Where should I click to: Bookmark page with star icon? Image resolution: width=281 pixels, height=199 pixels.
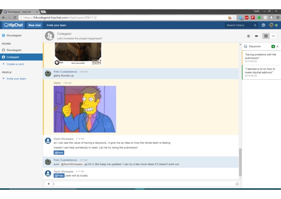(x=234, y=17)
